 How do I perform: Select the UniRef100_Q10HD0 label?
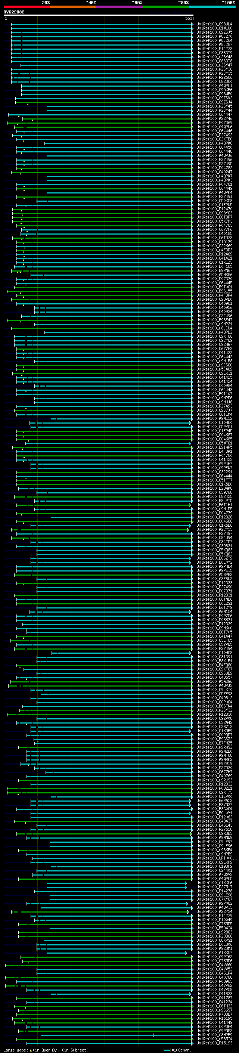click(214, 423)
